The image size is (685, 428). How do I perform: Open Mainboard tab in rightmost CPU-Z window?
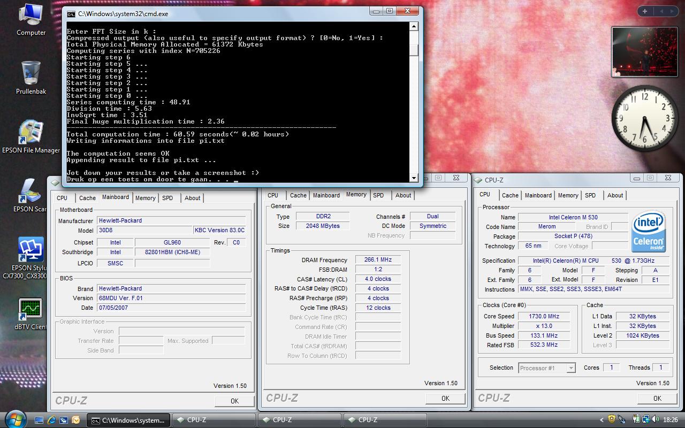tap(538, 195)
